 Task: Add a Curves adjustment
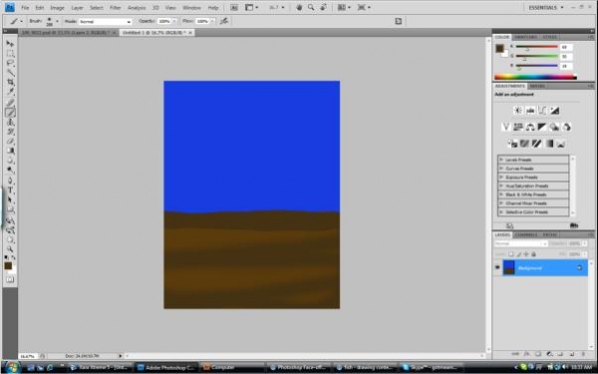pyautogui.click(x=542, y=111)
